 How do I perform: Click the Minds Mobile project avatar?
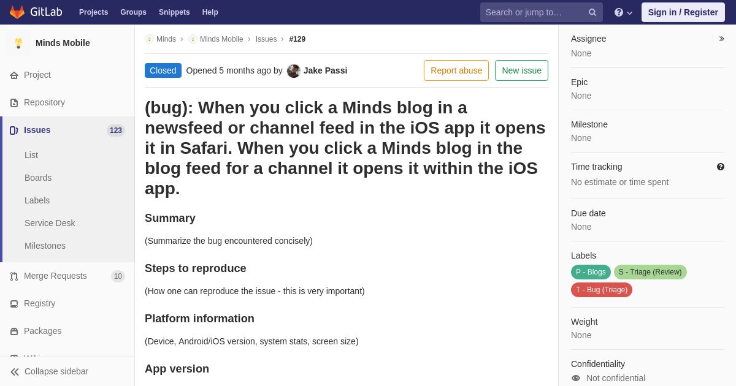[18, 43]
